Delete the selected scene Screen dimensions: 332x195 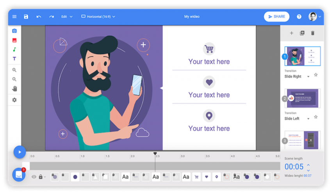pyautogui.click(x=313, y=33)
